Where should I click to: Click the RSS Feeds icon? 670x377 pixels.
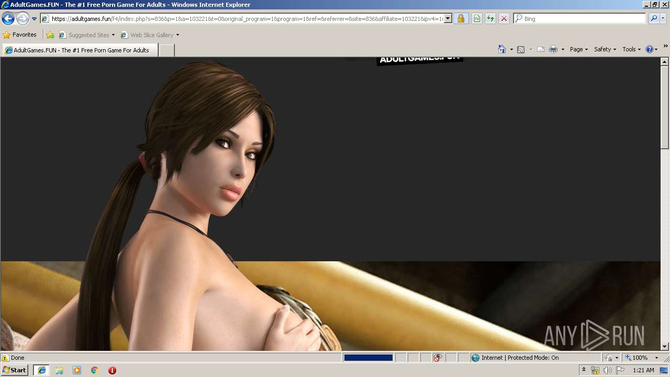(521, 49)
